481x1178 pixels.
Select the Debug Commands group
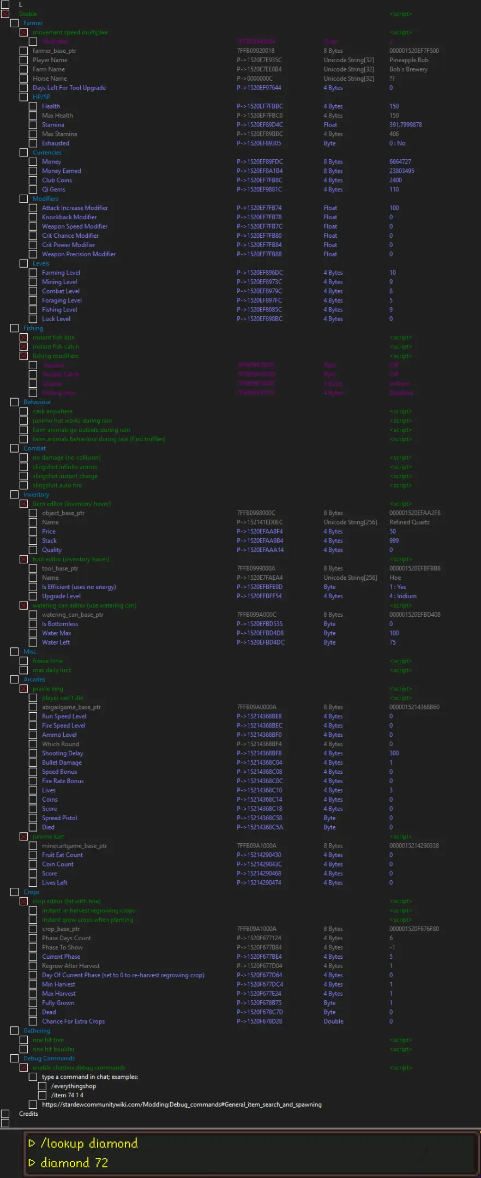[x=49, y=1058]
